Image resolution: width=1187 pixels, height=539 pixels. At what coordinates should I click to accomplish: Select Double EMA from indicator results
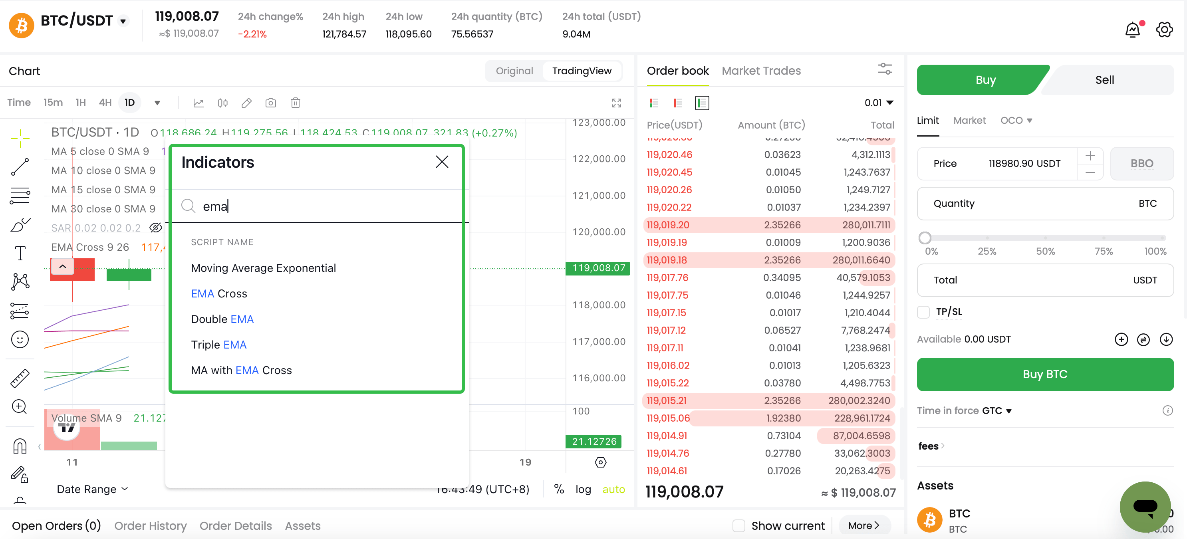(x=222, y=319)
